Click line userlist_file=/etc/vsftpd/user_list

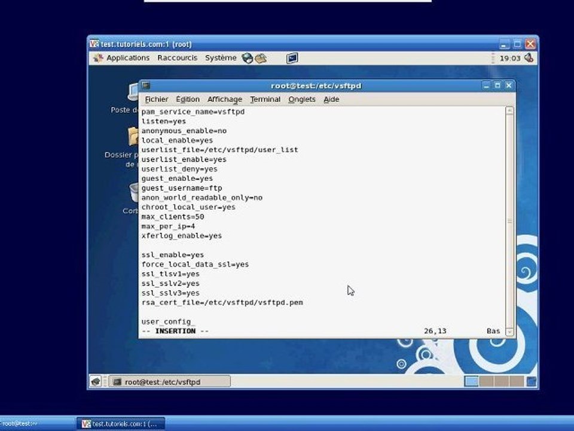pyautogui.click(x=219, y=150)
